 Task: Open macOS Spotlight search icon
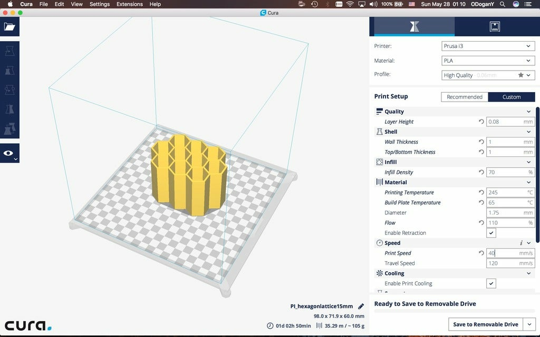point(503,4)
